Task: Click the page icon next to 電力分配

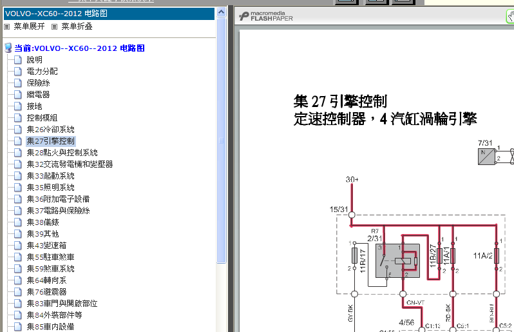Action: pyautogui.click(x=18, y=71)
